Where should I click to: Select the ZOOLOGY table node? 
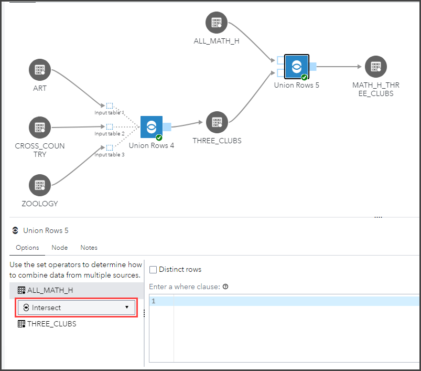pos(39,185)
